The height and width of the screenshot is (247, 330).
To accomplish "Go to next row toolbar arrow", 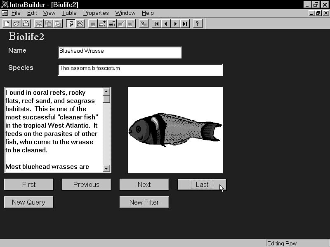I will (x=176, y=23).
